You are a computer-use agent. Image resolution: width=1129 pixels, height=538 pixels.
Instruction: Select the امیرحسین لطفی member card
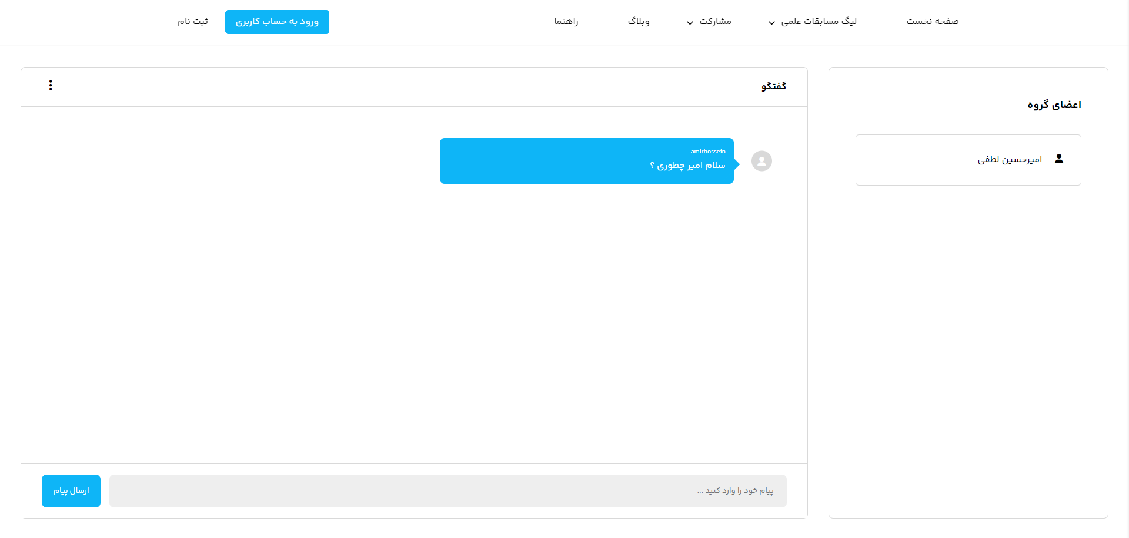pyautogui.click(x=968, y=160)
